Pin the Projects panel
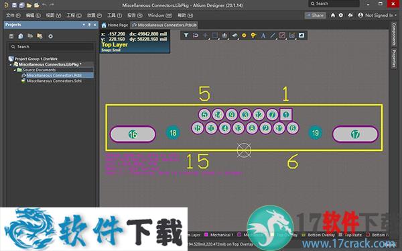 tap(89, 25)
